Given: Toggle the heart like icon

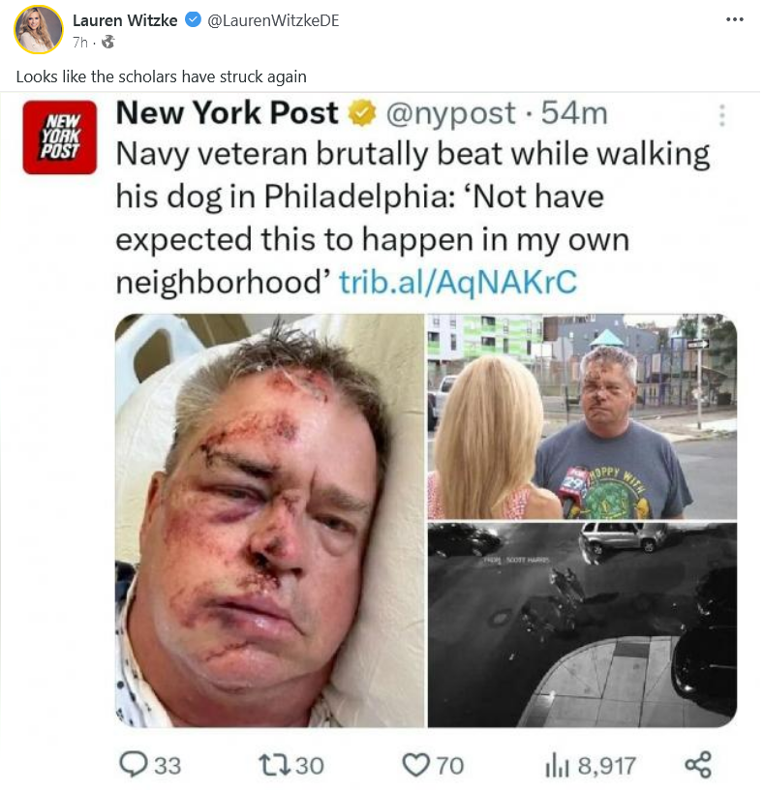Looking at the screenshot, I should pyautogui.click(x=415, y=765).
